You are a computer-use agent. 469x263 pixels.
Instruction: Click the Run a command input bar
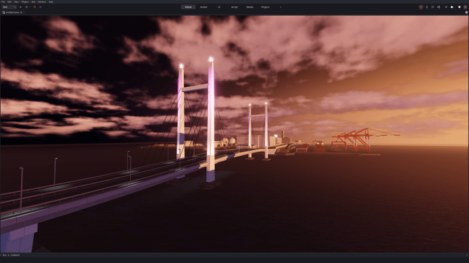point(233,255)
